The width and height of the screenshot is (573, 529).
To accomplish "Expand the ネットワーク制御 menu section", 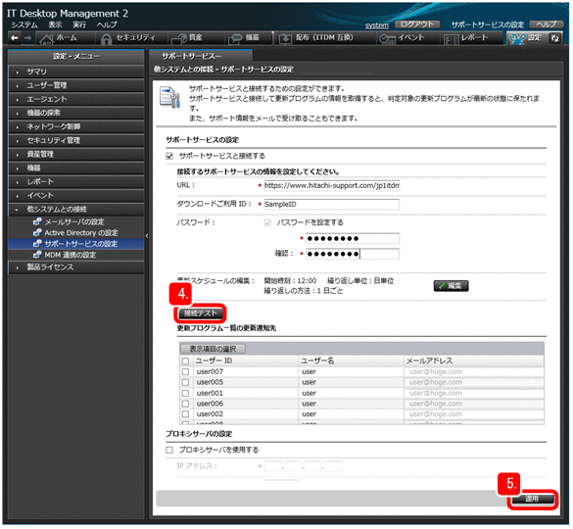I will (x=76, y=126).
